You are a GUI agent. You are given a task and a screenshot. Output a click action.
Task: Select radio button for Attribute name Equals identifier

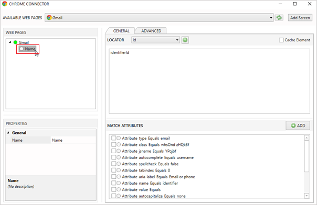point(119,183)
